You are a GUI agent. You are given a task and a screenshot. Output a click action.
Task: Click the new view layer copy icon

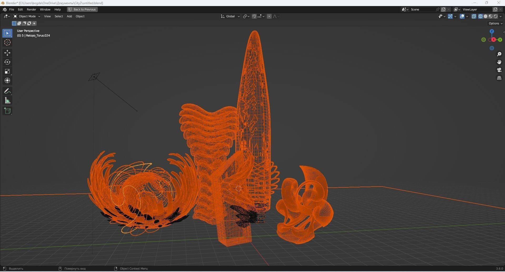click(x=495, y=9)
